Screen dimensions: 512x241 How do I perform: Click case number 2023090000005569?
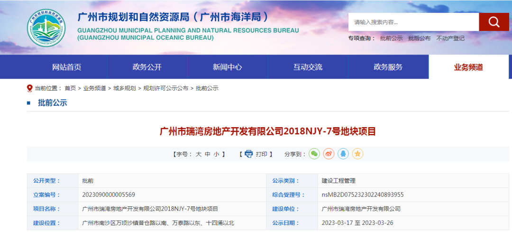click(109, 195)
